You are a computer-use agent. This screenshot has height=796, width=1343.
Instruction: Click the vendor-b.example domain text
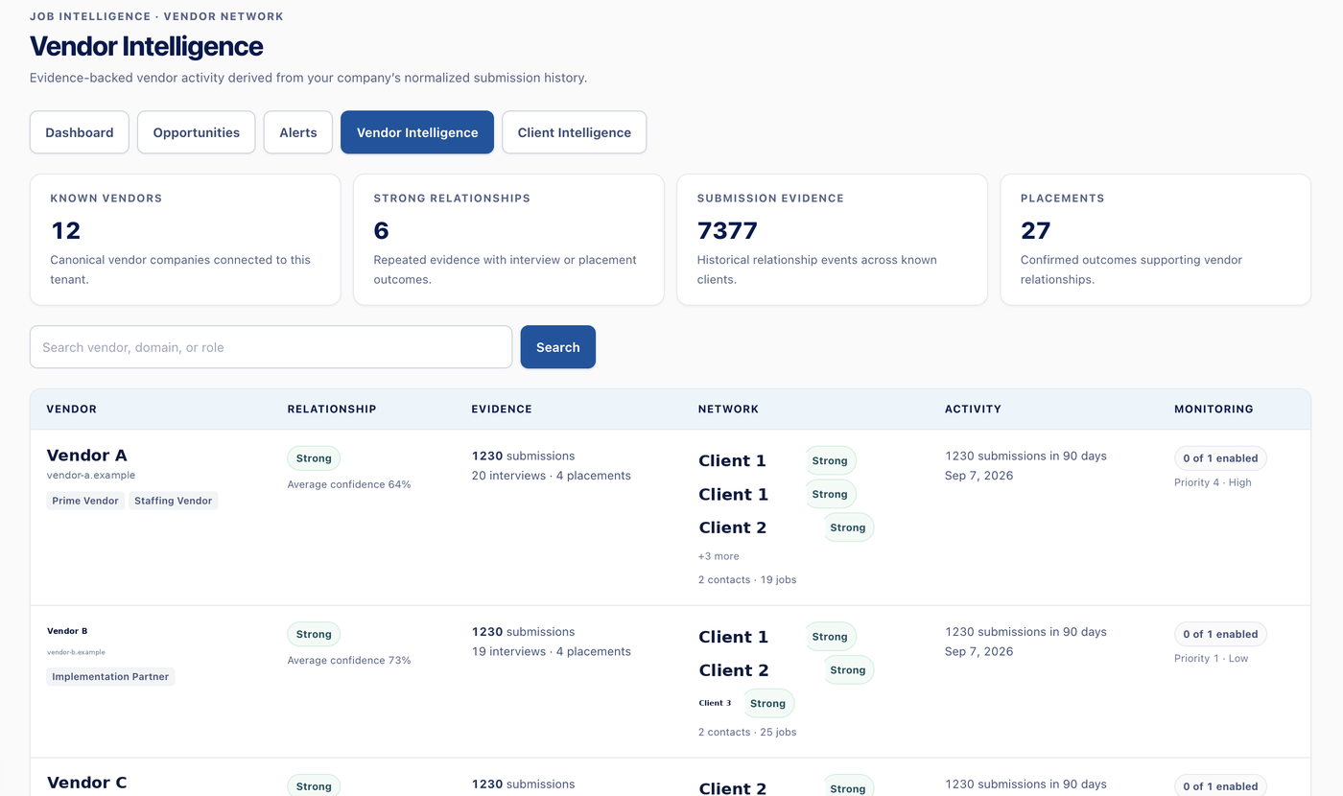tap(76, 652)
